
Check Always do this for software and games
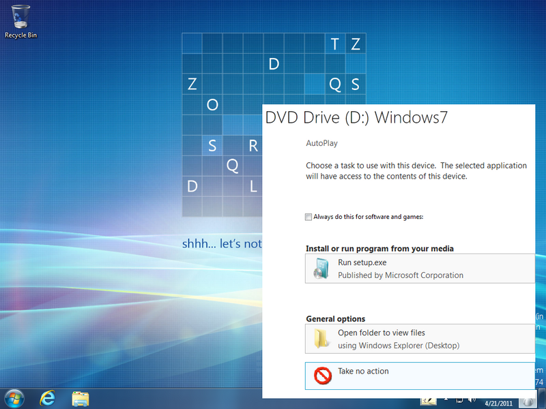[x=308, y=217]
